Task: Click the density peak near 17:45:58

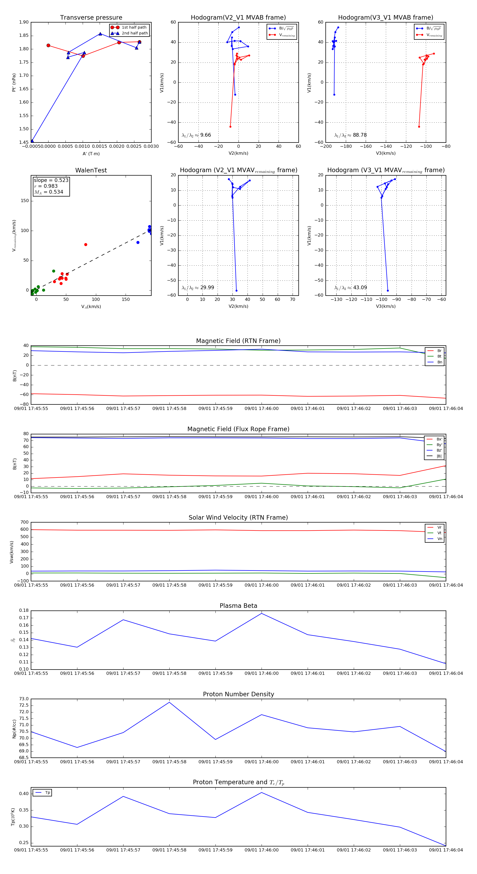Action: point(169,702)
